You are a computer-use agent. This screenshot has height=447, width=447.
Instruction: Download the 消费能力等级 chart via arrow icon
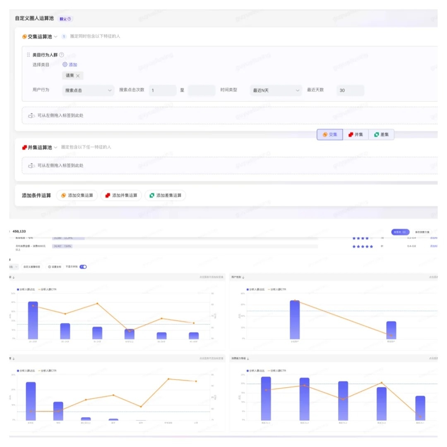[248, 358]
